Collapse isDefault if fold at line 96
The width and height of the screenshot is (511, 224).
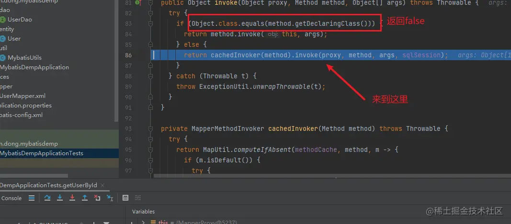(150, 160)
